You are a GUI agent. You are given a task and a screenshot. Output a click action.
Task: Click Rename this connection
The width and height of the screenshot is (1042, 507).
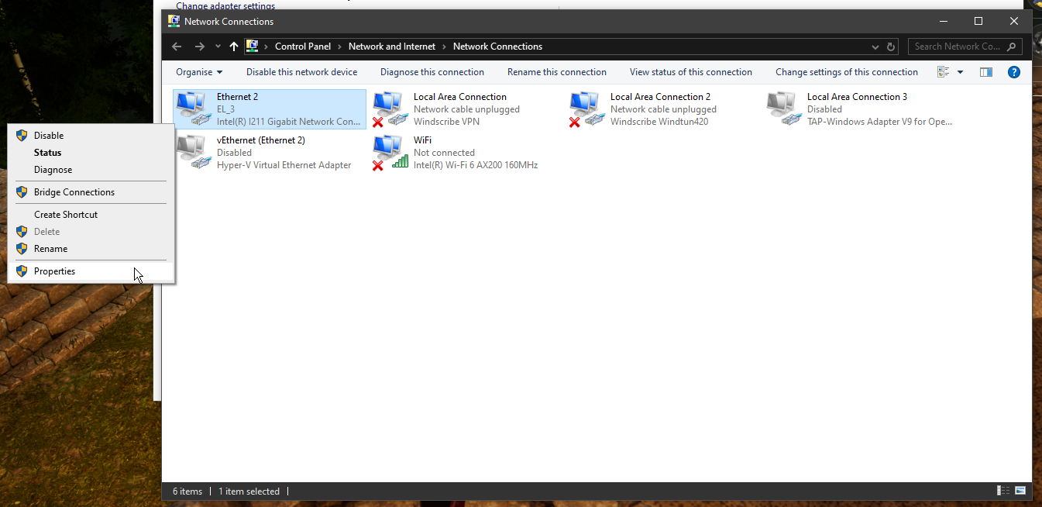(557, 72)
